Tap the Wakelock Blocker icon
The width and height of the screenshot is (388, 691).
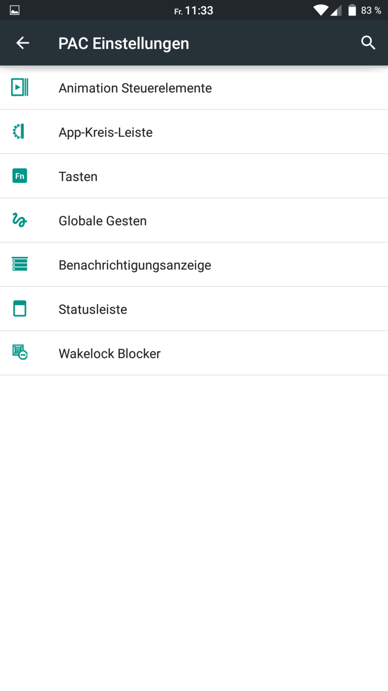point(20,352)
